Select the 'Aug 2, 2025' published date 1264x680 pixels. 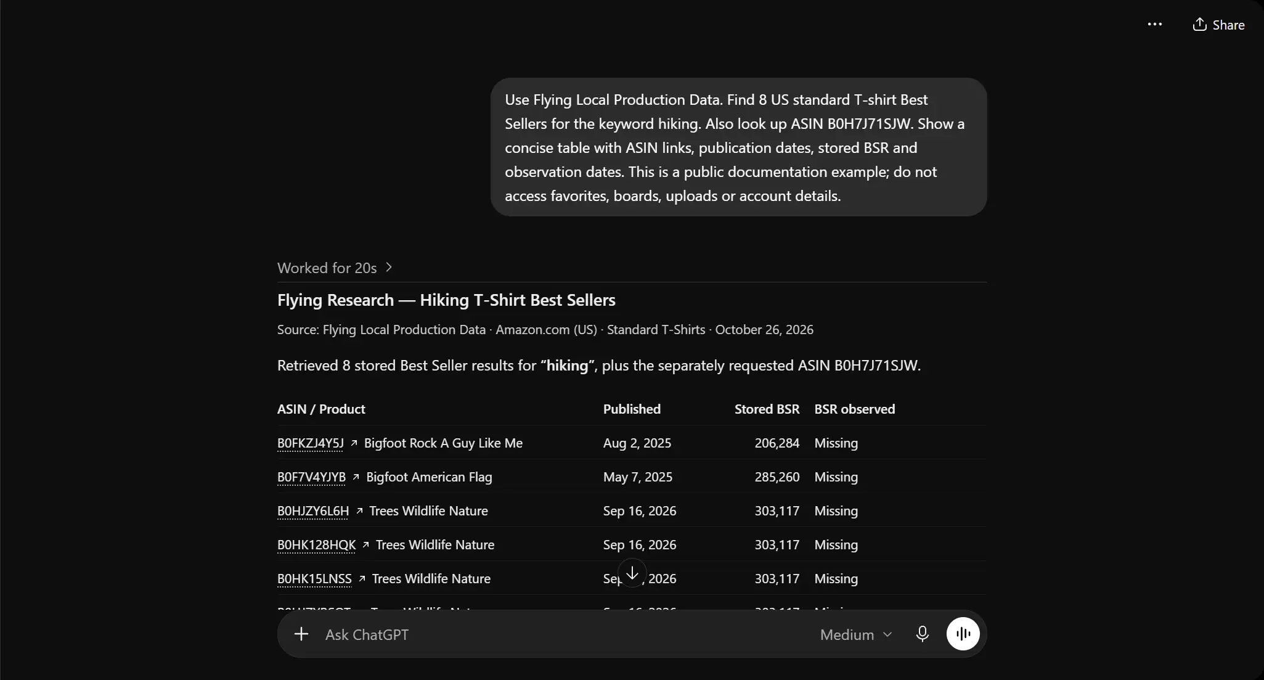pos(637,443)
